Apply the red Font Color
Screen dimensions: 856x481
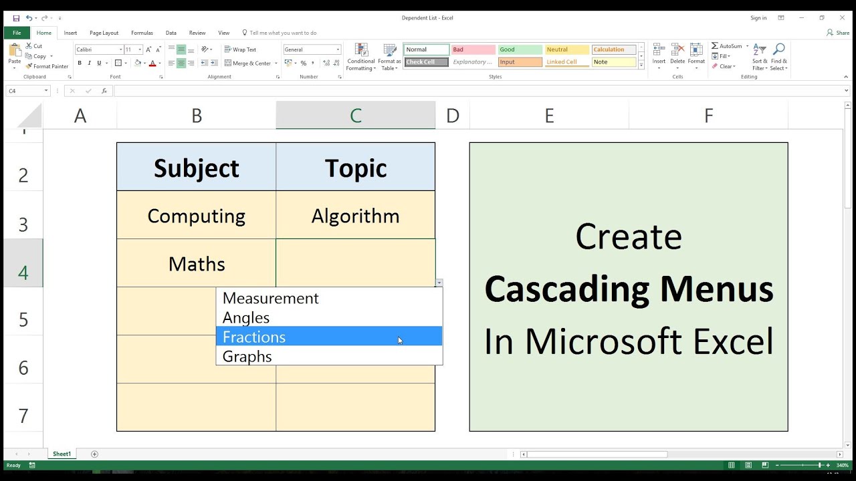pyautogui.click(x=152, y=63)
